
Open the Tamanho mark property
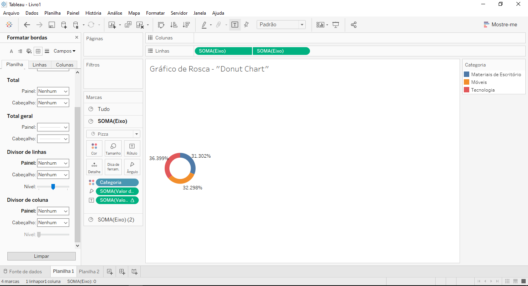[x=113, y=148]
